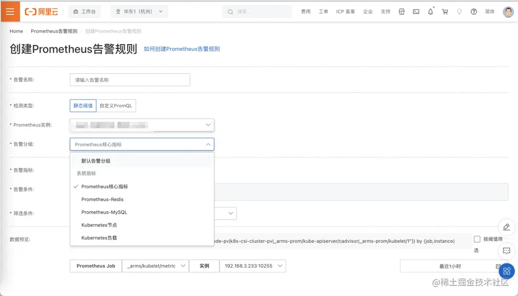Click the 告警条件 grey field
Screen dimensions: 518x296
click(361, 192)
